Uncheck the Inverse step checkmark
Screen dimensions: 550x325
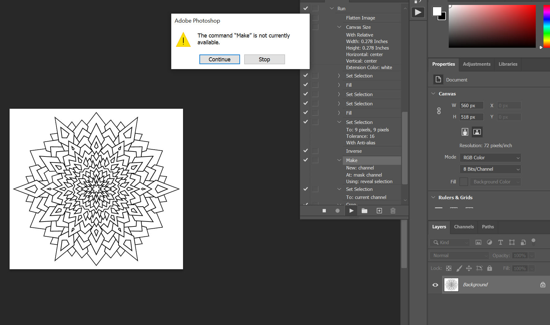coord(305,151)
